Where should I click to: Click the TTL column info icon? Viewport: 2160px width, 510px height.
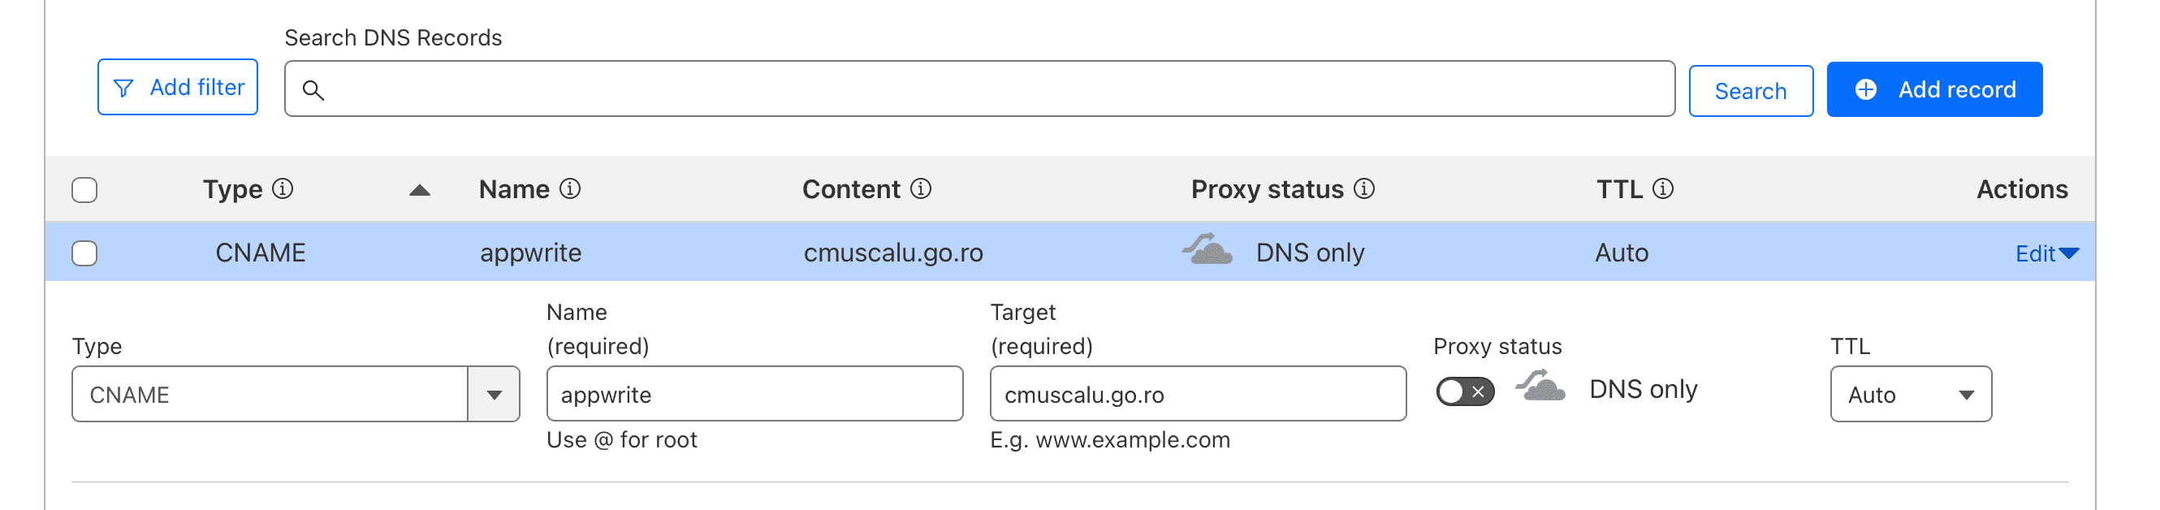pyautogui.click(x=1663, y=188)
